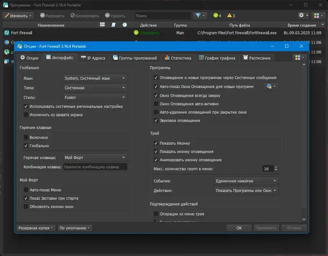The width and height of the screenshot is (328, 256).
Task: Open the 'По умолчанию' dropdown button
Action: [75, 228]
